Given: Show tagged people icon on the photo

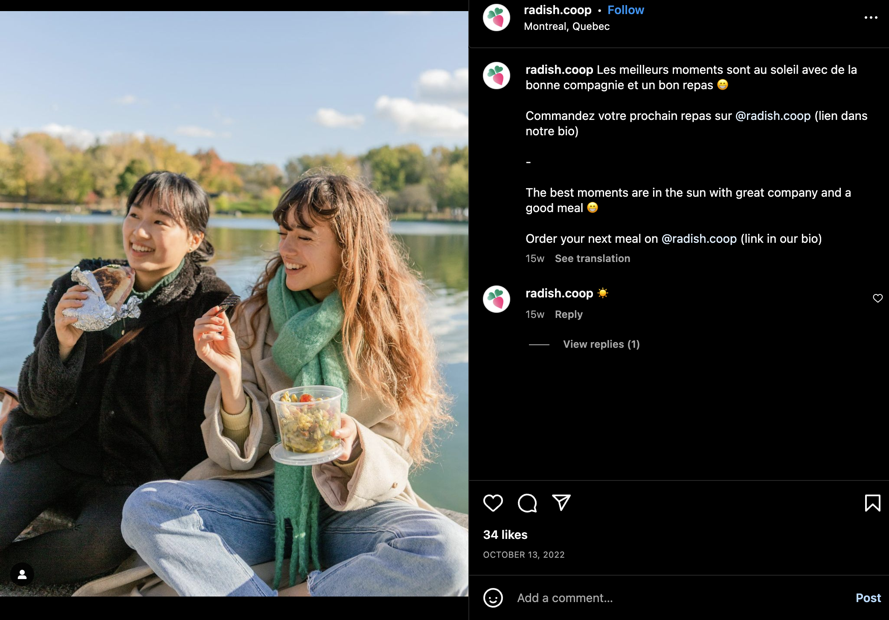Looking at the screenshot, I should coord(22,574).
